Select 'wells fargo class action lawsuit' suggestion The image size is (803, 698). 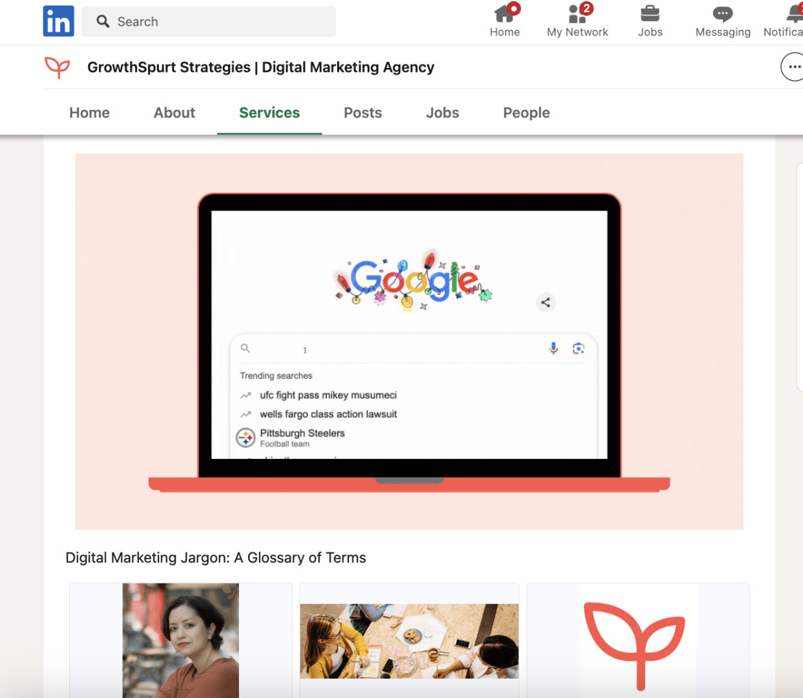tap(328, 414)
